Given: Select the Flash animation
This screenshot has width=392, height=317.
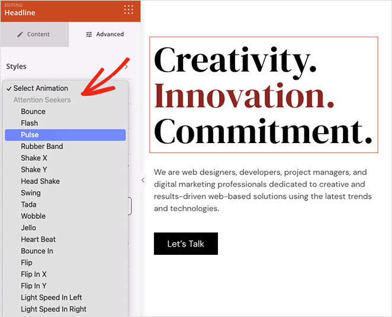Looking at the screenshot, I should (65, 123).
